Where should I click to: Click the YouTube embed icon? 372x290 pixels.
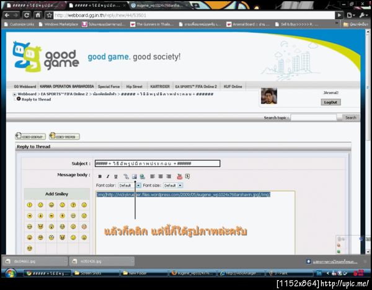tap(180, 176)
